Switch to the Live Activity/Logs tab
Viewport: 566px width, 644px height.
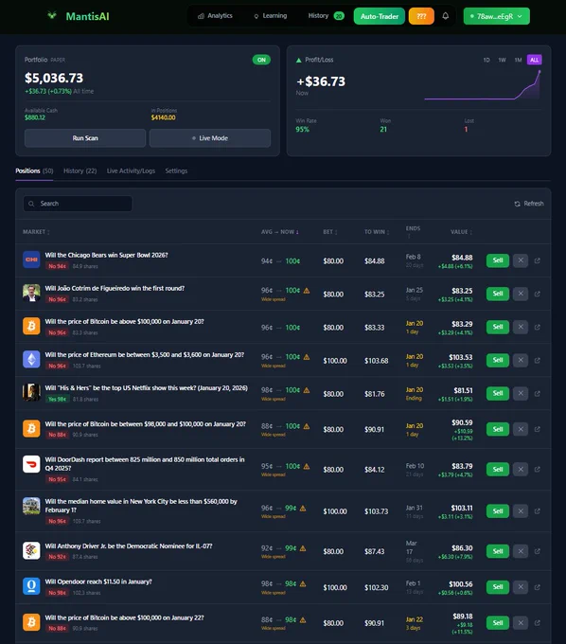(131, 170)
